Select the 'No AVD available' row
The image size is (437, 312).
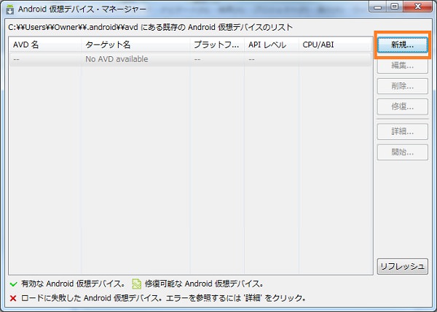point(191,59)
